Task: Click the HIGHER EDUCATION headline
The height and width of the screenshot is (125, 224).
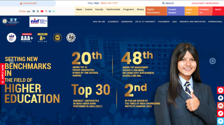Action: (x=32, y=93)
